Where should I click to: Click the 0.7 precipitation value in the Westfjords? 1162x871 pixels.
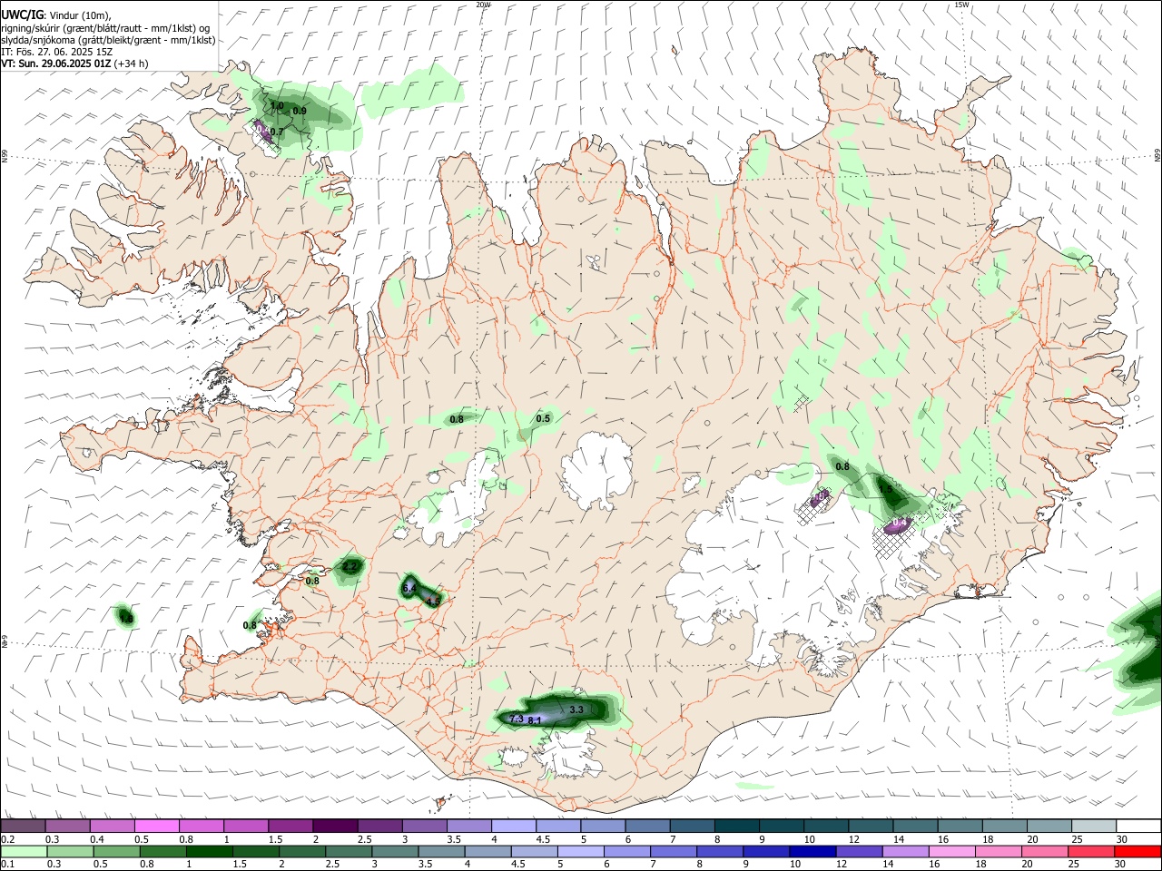point(277,132)
